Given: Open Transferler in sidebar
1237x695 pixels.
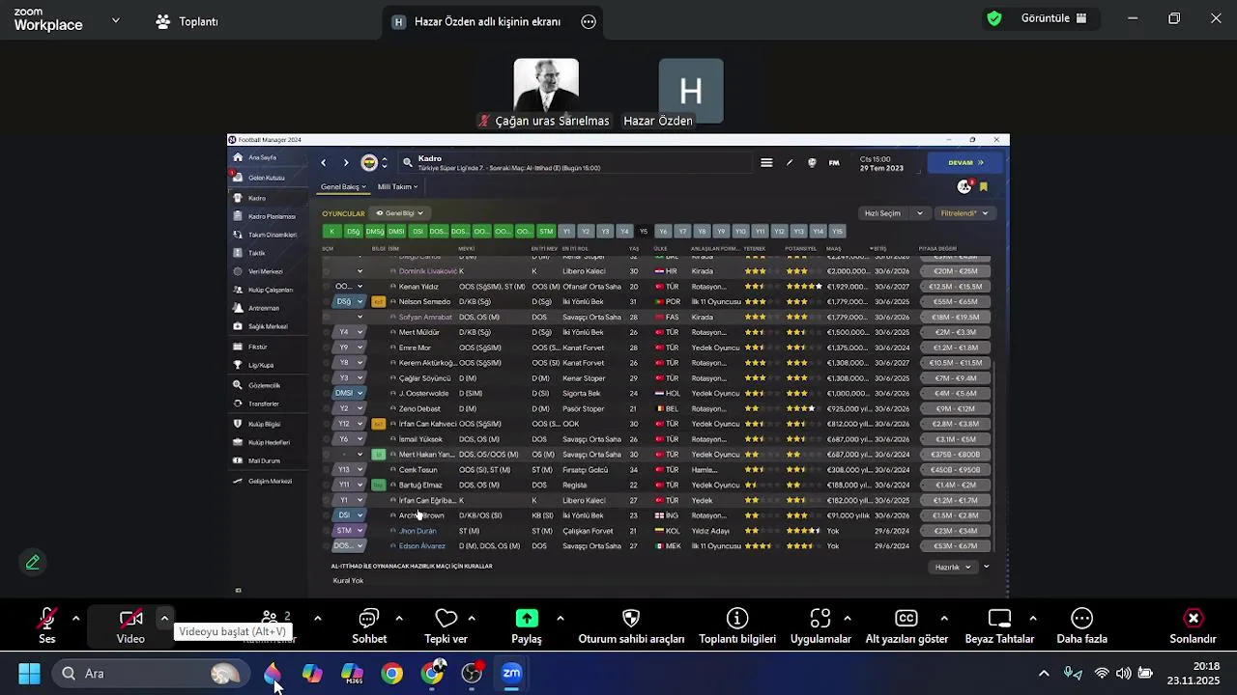Looking at the screenshot, I should (263, 403).
